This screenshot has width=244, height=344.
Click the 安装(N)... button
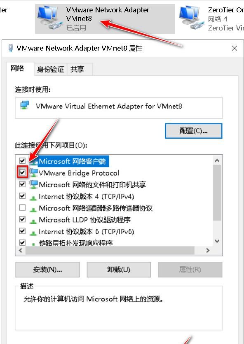47,270
